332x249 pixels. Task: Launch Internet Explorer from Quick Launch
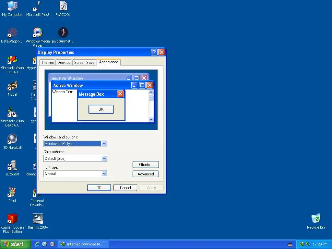tap(37, 244)
